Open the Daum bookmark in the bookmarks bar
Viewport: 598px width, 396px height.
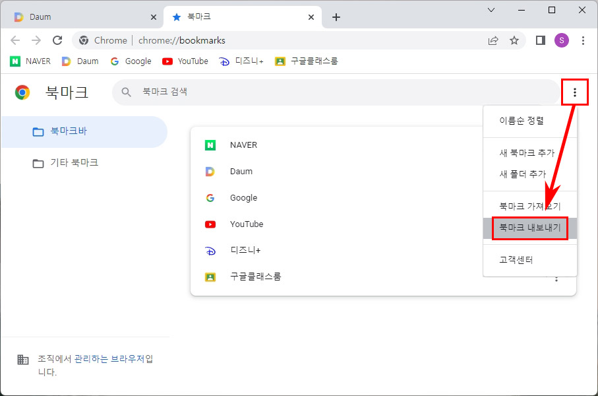pos(80,61)
